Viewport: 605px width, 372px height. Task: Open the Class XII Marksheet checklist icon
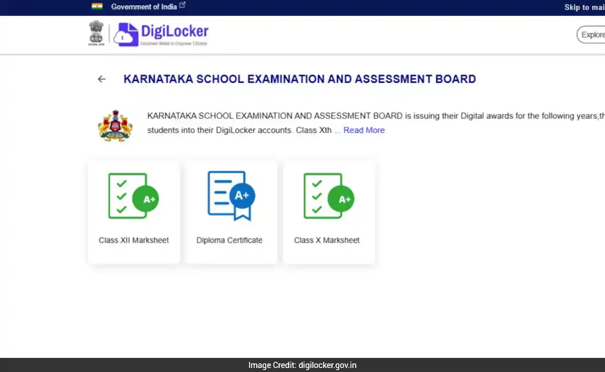coord(133,196)
